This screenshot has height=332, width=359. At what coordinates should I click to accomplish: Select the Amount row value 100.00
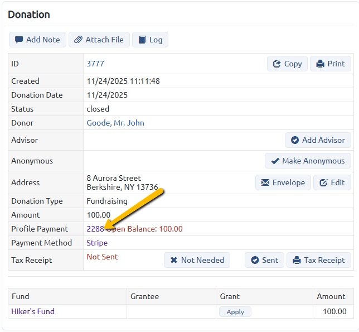coord(99,215)
